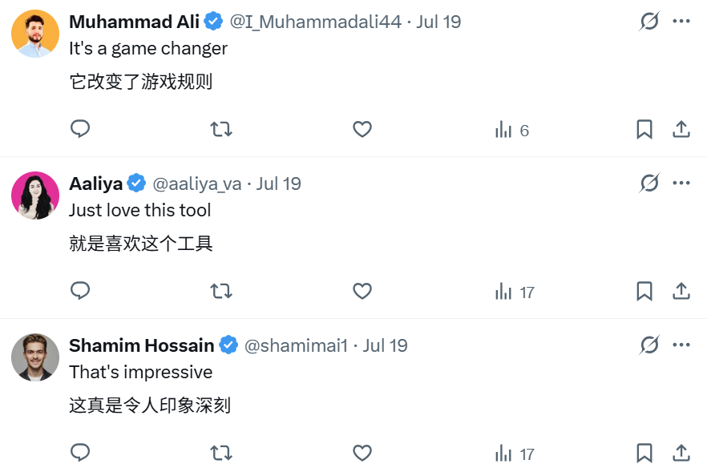The height and width of the screenshot is (468, 707).
Task: Open the reply composer on Muhammad Ali's tweet
Action: (x=79, y=129)
